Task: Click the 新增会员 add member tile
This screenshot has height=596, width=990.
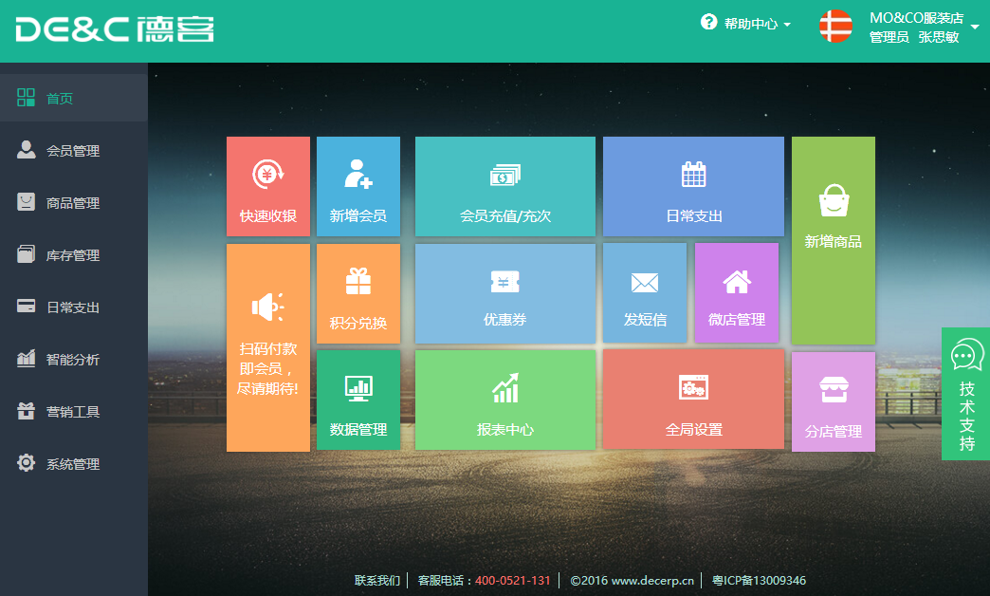Action: 358,187
